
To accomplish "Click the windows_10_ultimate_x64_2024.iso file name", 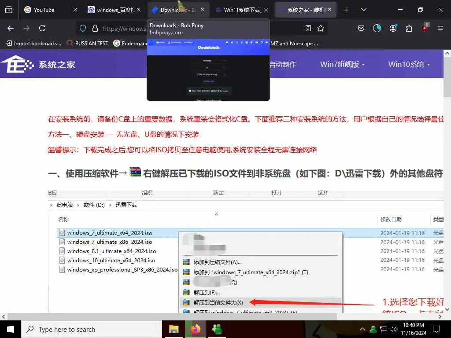I will pos(111,261).
